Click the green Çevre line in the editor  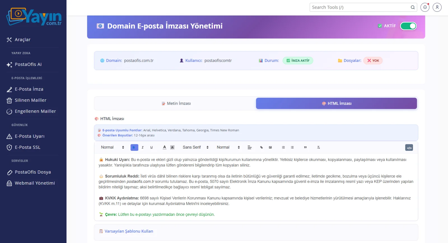point(157,215)
